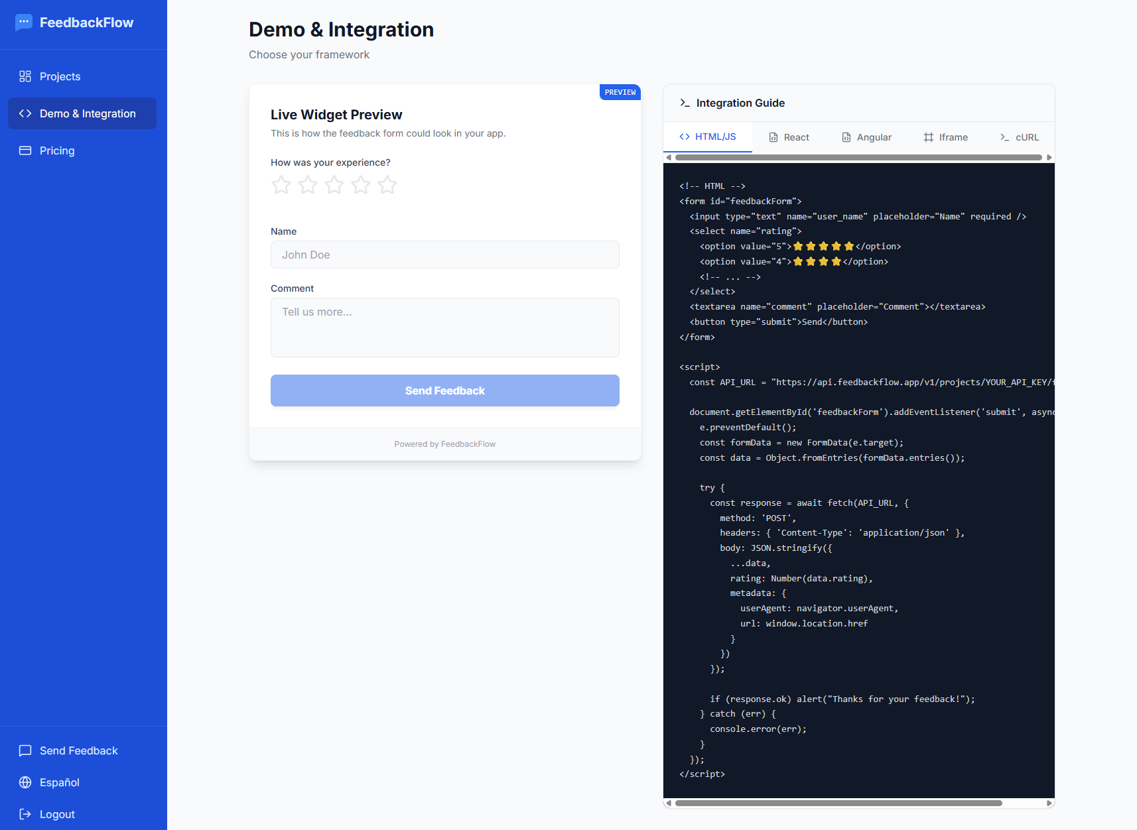The width and height of the screenshot is (1137, 830).
Task: Click left arrow of code block scrollbar
Action: (669, 803)
